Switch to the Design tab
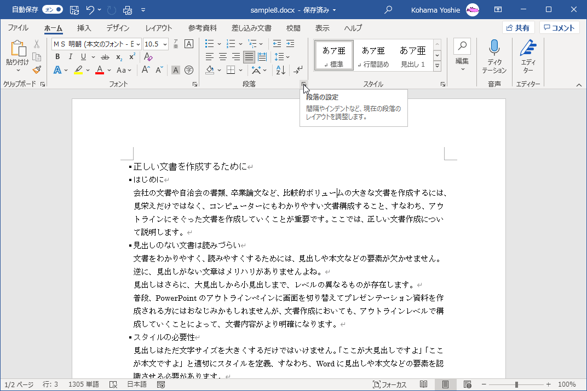The width and height of the screenshot is (587, 391). 118,28
